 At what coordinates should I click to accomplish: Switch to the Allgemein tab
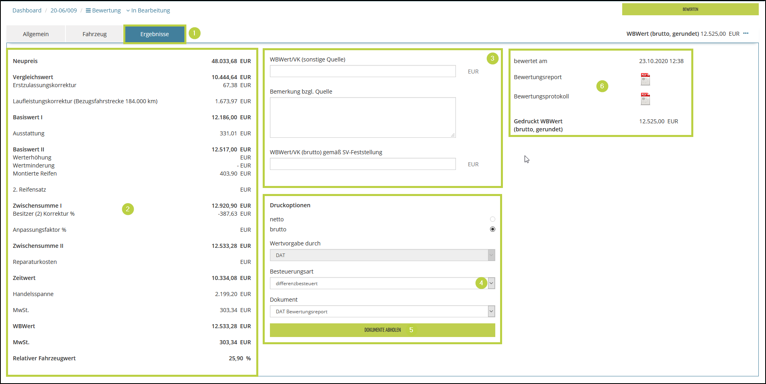pyautogui.click(x=36, y=34)
